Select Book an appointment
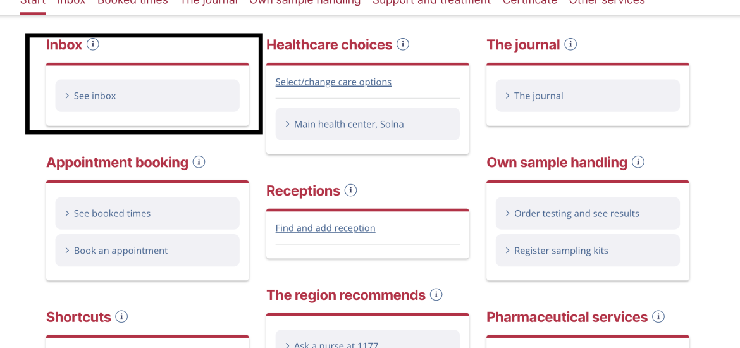 [147, 251]
